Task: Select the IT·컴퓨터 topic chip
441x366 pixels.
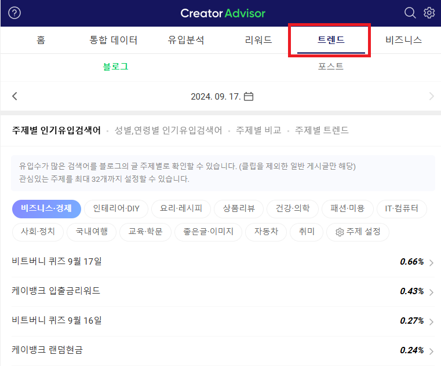Action: pos(402,209)
